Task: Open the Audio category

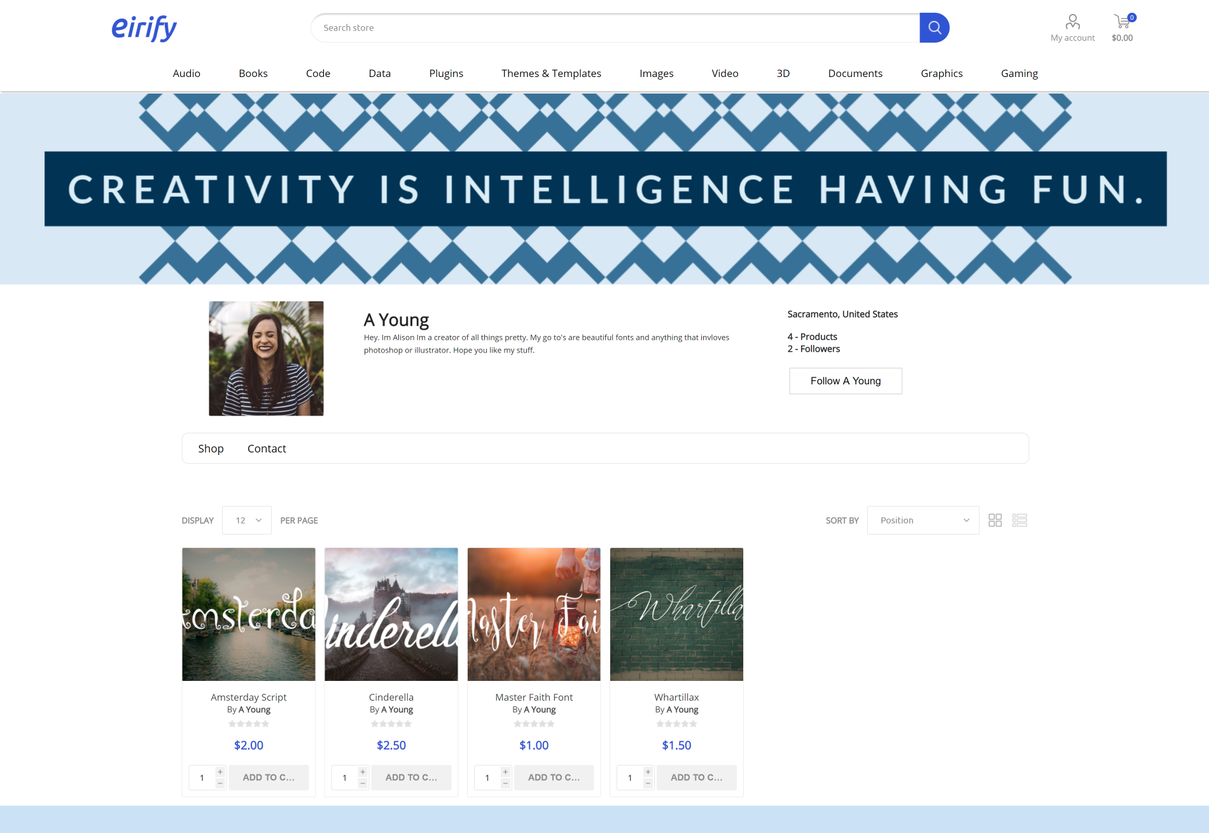Action: pyautogui.click(x=186, y=73)
